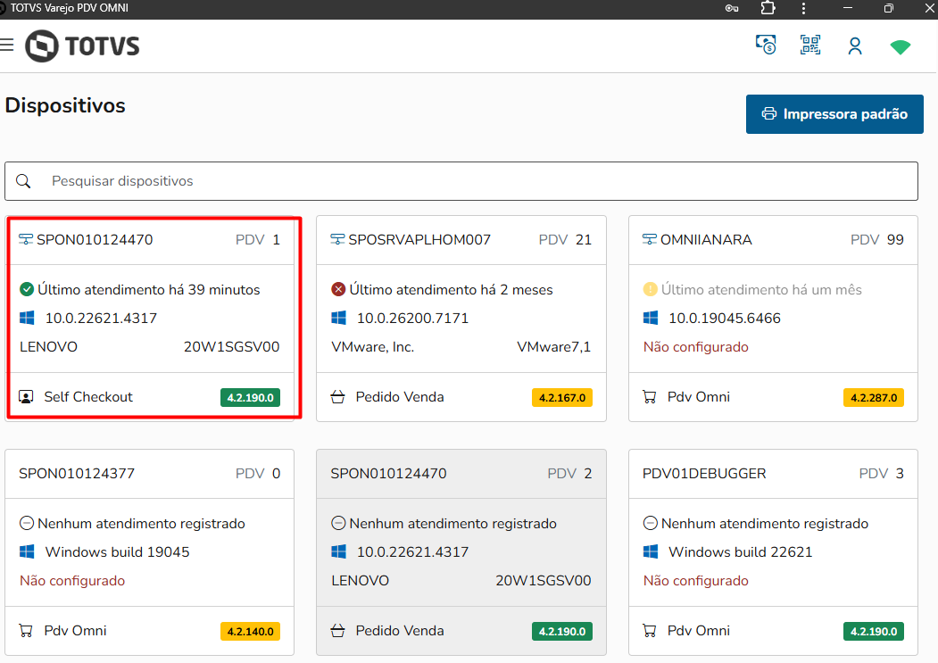Click Windows logo next to 10.0.22621.4317 in PDV 1 card

pos(27,318)
